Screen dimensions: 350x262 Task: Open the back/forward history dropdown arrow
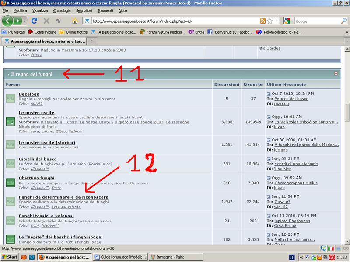pos(25,21)
